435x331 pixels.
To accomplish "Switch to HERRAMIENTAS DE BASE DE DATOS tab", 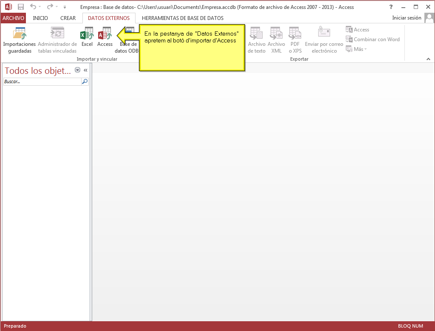I will pyautogui.click(x=183, y=18).
